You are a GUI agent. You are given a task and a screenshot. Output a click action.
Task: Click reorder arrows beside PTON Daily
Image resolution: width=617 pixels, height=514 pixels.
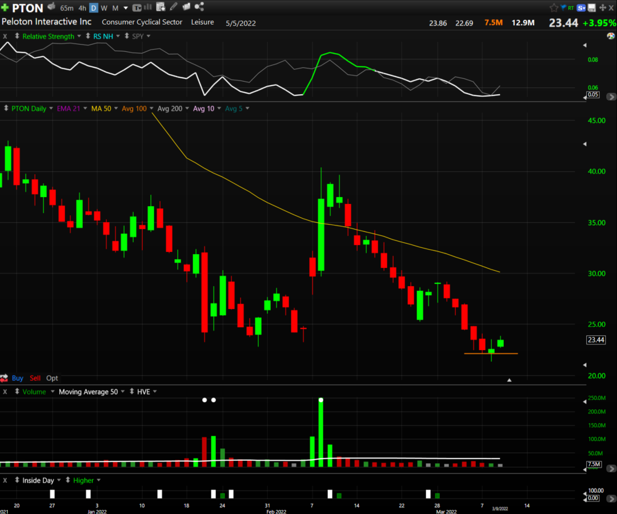coord(6,108)
